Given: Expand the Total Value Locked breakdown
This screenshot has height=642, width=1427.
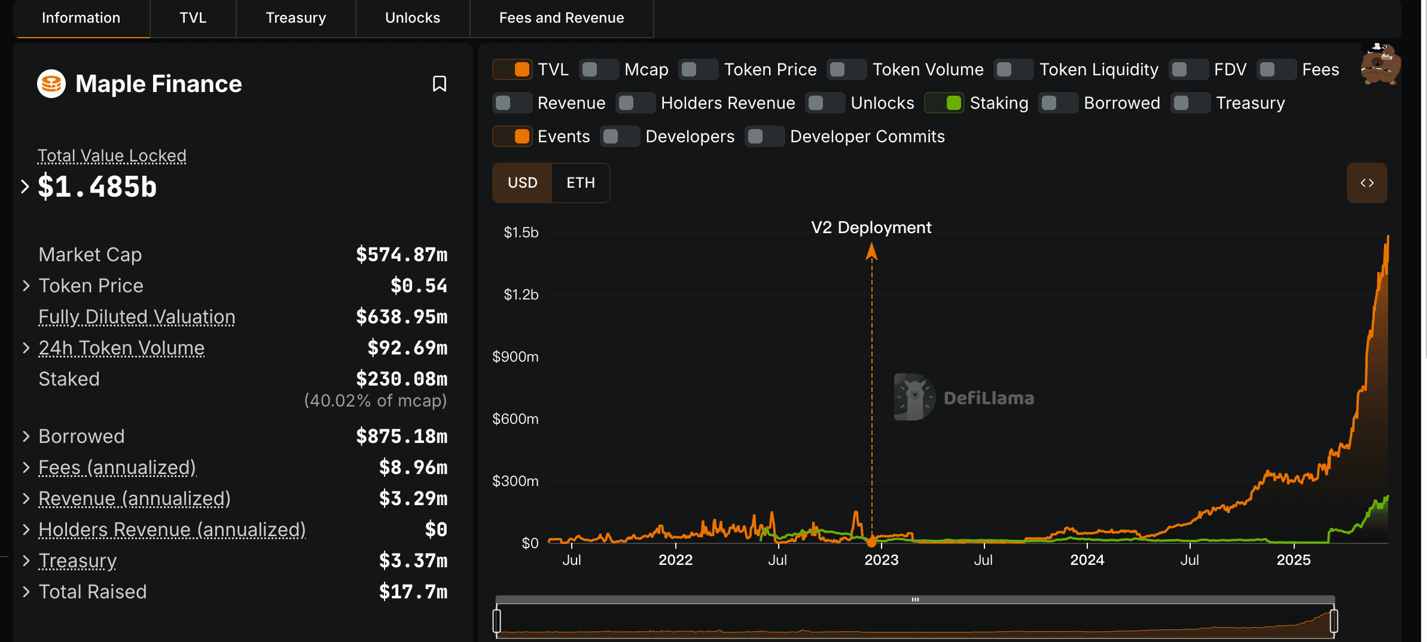Looking at the screenshot, I should coord(25,187).
